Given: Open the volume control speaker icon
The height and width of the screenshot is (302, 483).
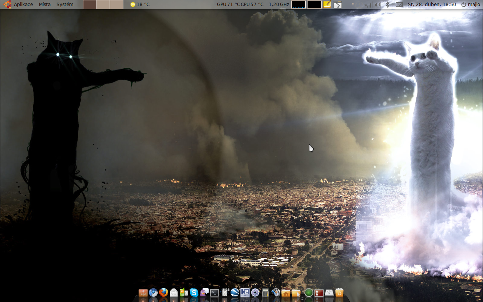Looking at the screenshot, I should (x=378, y=5).
